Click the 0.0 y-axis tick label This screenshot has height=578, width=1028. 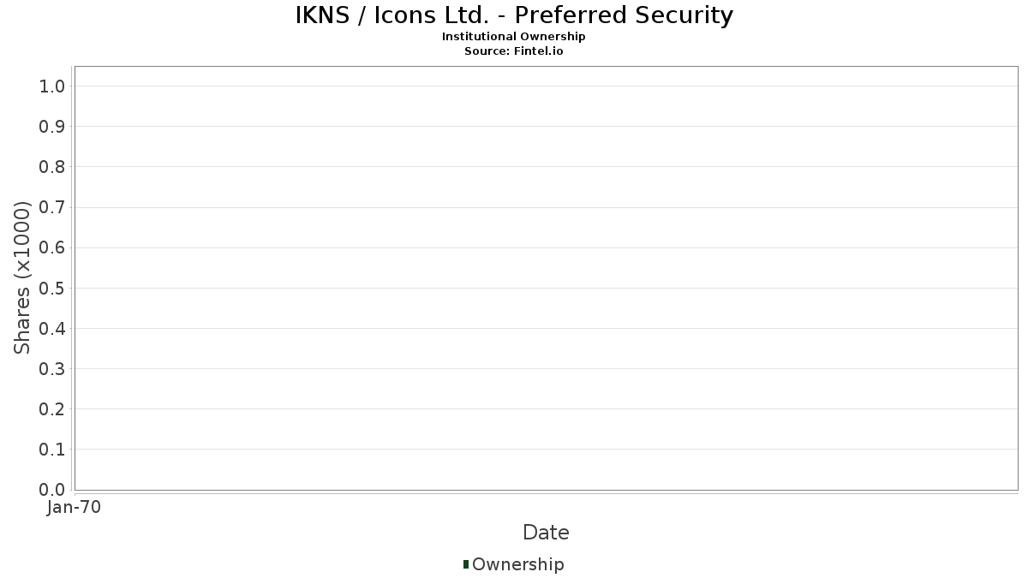(52, 490)
